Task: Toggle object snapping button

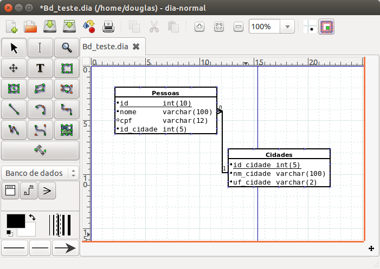Action: [326, 26]
